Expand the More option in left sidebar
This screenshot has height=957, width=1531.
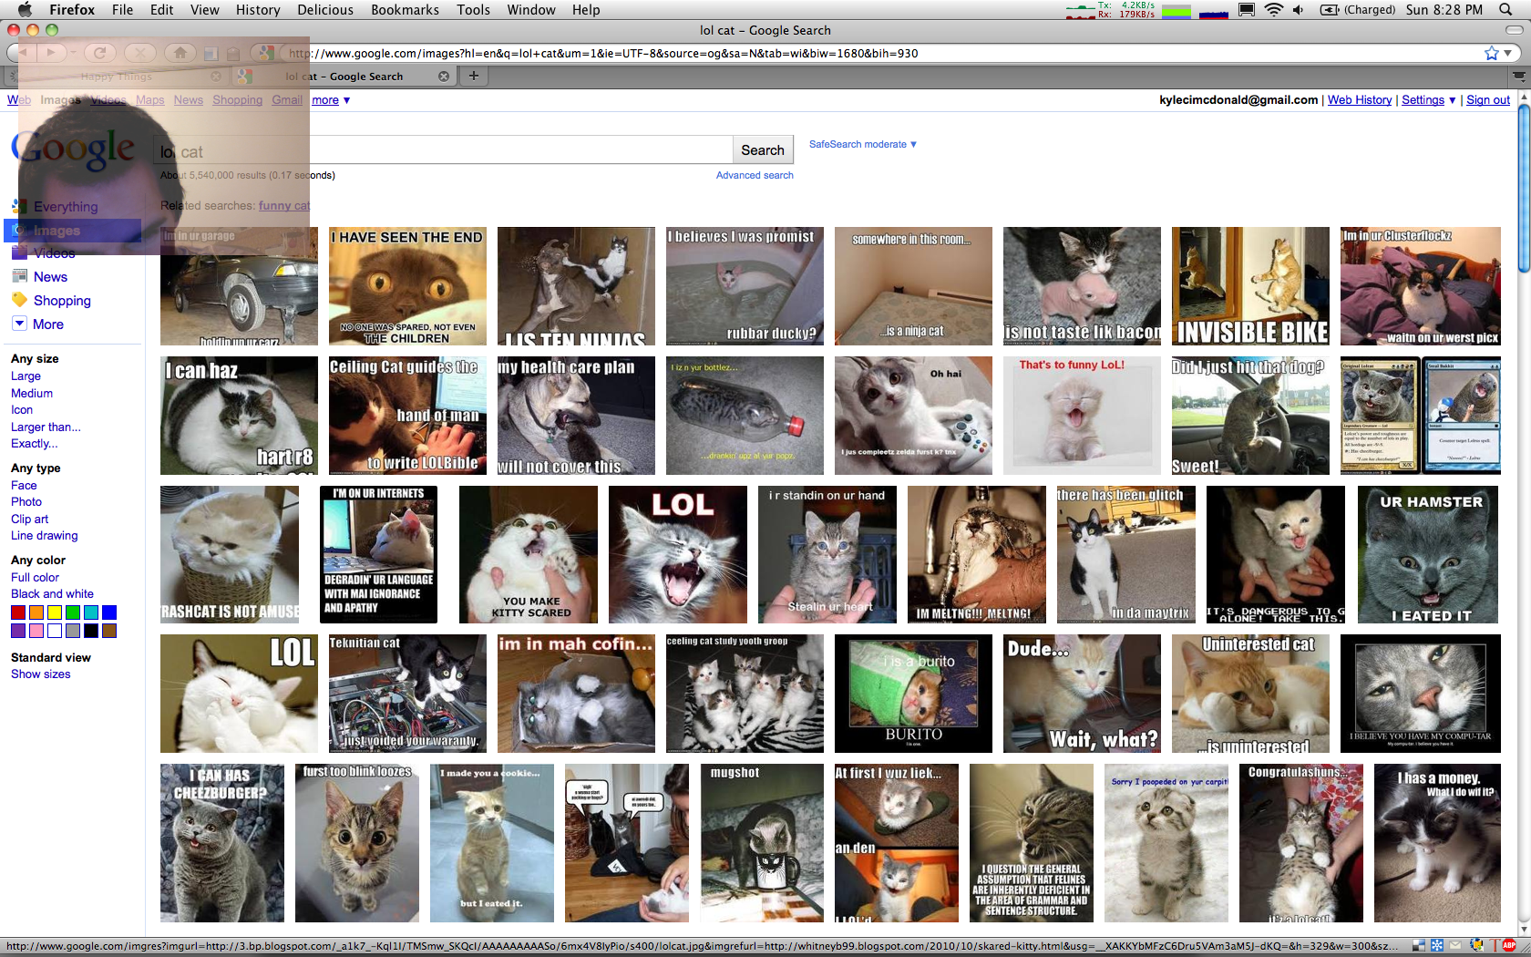click(47, 324)
